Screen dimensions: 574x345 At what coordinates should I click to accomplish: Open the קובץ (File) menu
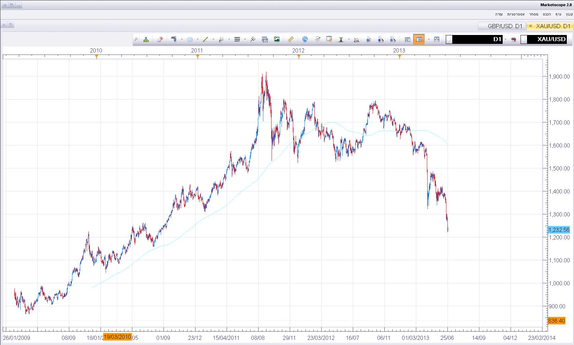(569, 14)
